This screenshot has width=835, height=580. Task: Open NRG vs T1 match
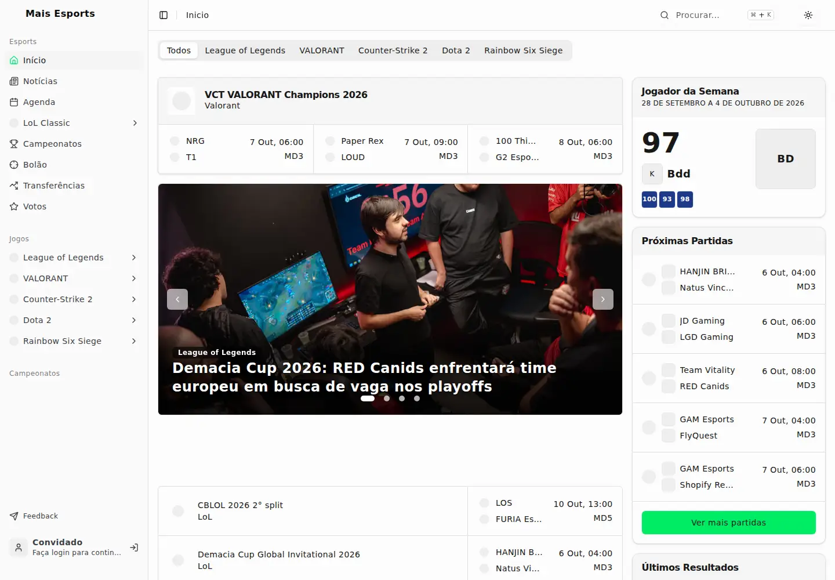pos(236,149)
